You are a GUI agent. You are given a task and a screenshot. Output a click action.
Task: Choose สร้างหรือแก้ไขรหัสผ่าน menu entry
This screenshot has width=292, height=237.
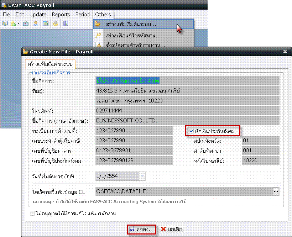[x=133, y=35]
